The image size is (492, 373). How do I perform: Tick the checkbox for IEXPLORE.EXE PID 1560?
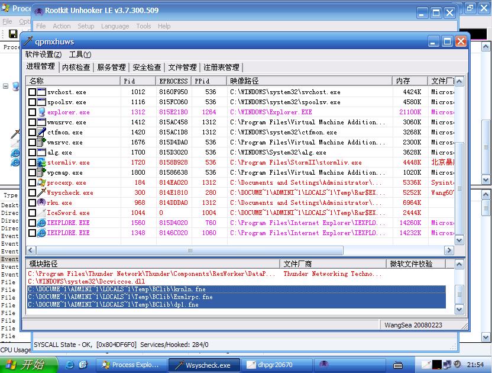[32, 223]
